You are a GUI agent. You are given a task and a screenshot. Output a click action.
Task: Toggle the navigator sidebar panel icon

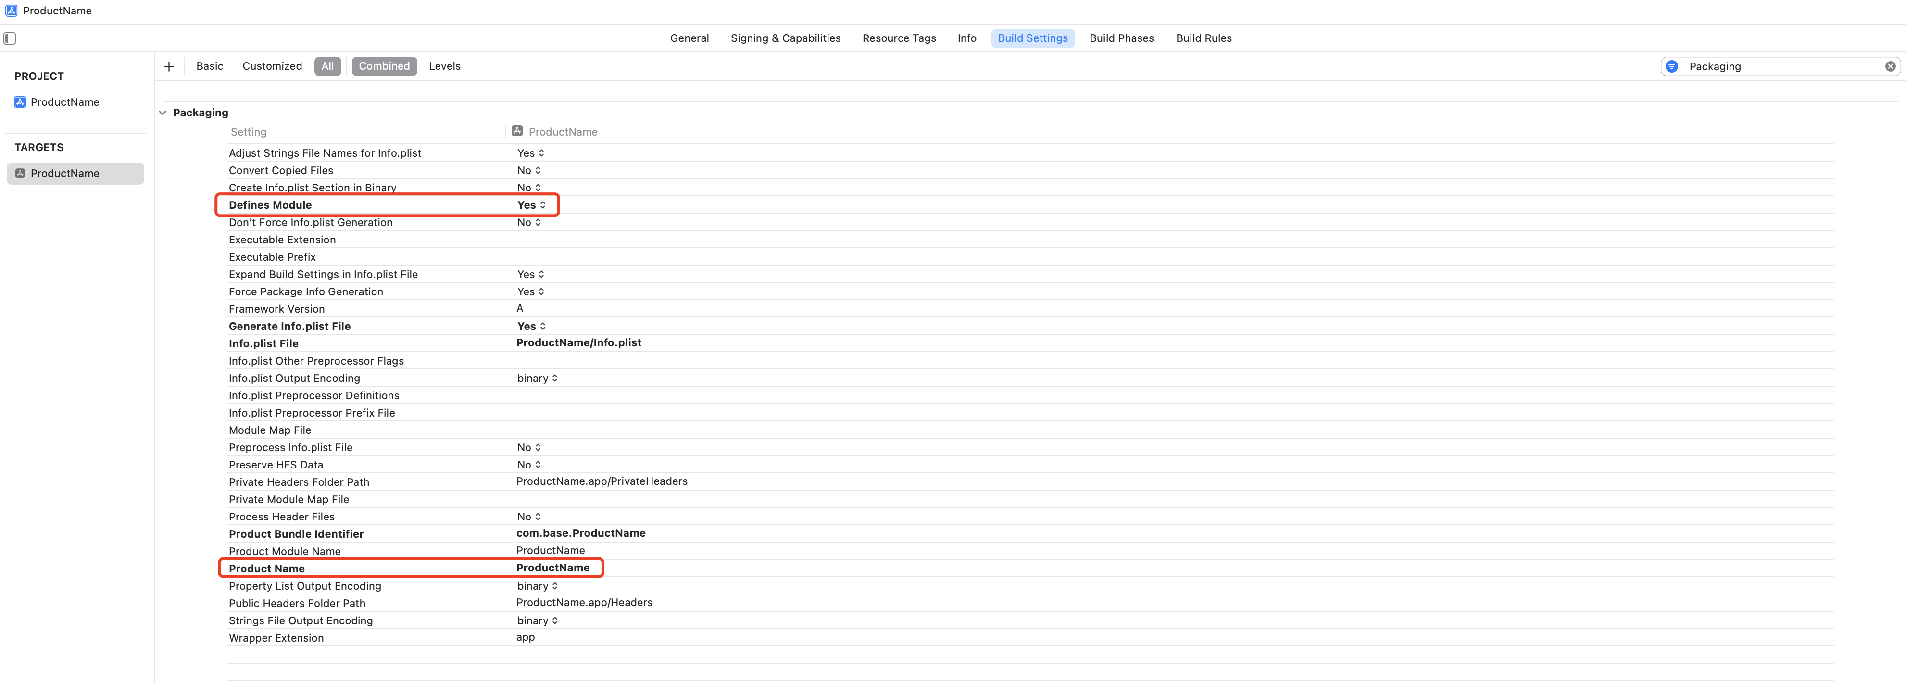(x=10, y=38)
